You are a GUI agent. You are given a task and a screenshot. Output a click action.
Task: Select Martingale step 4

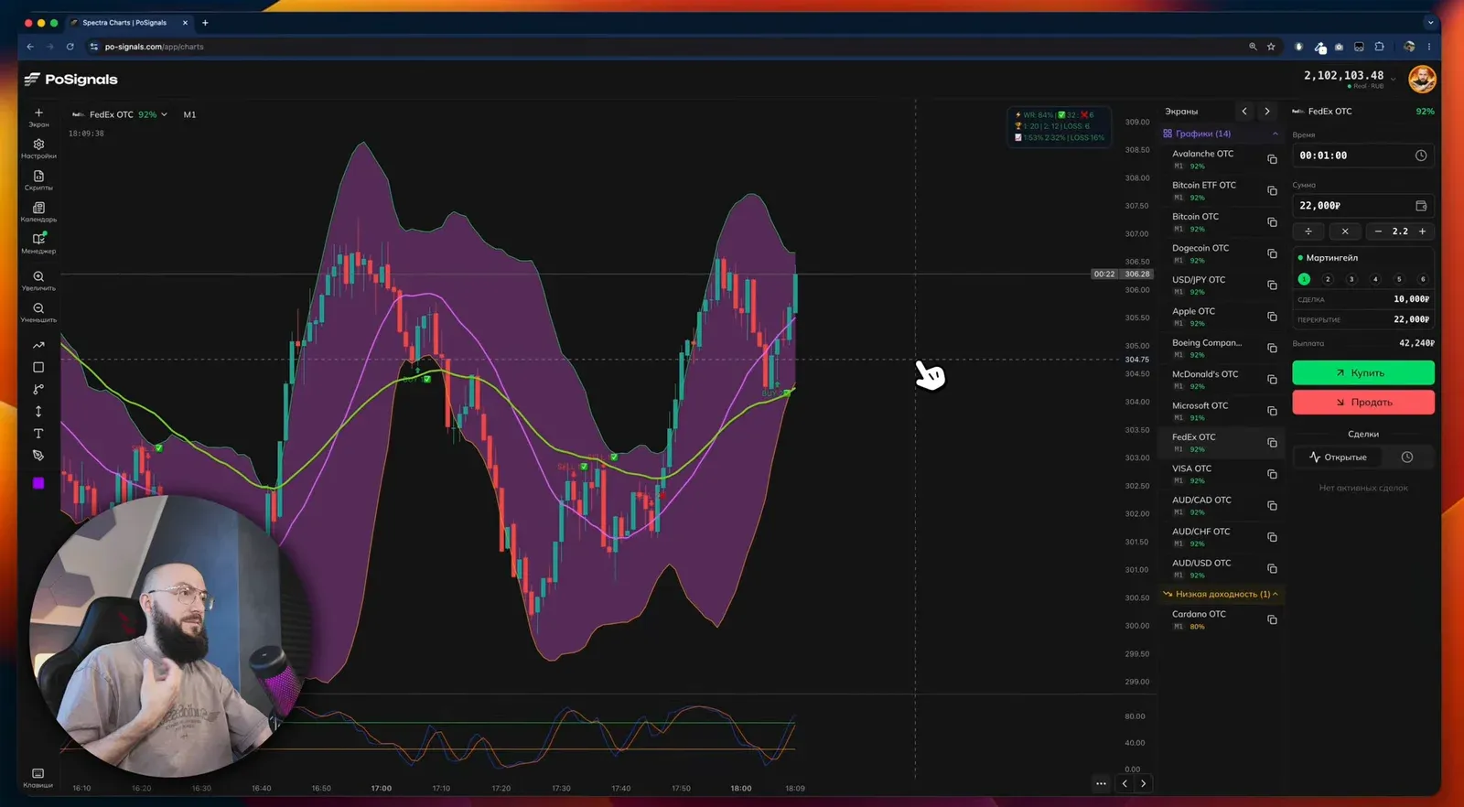tap(1375, 279)
